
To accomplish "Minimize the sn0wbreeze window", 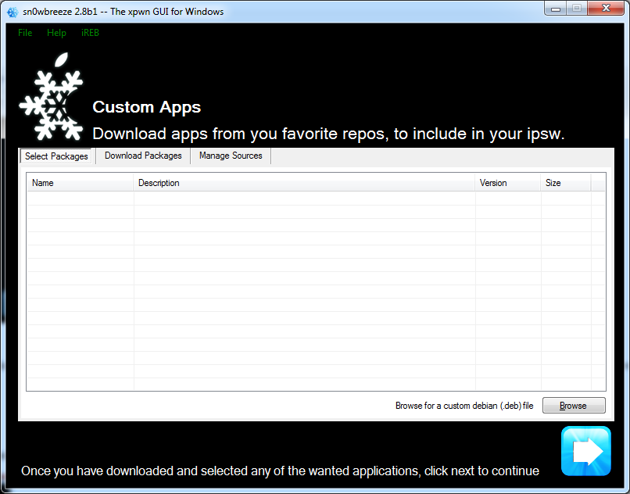I will tap(556, 9).
